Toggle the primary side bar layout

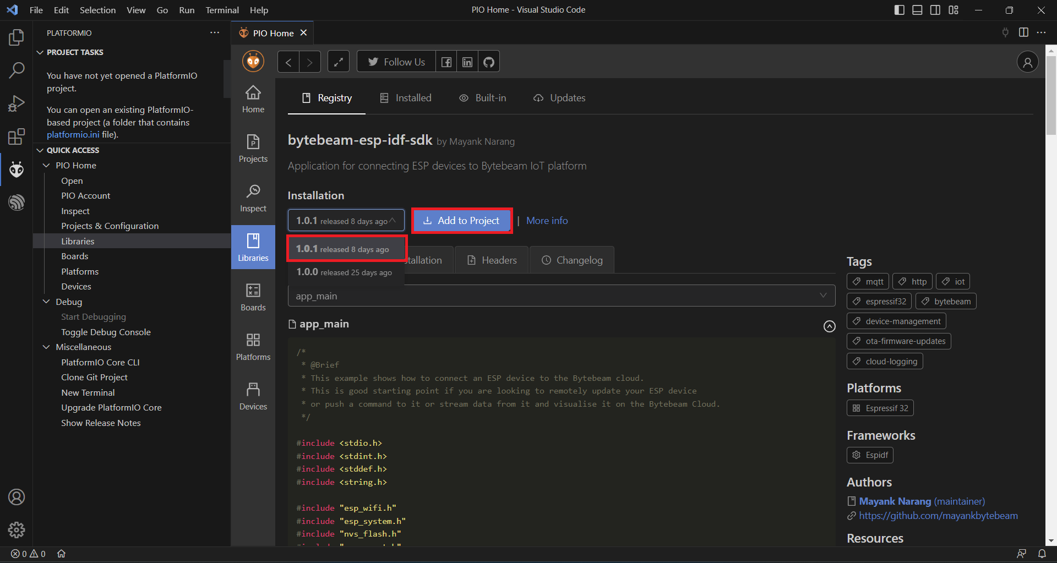899,10
